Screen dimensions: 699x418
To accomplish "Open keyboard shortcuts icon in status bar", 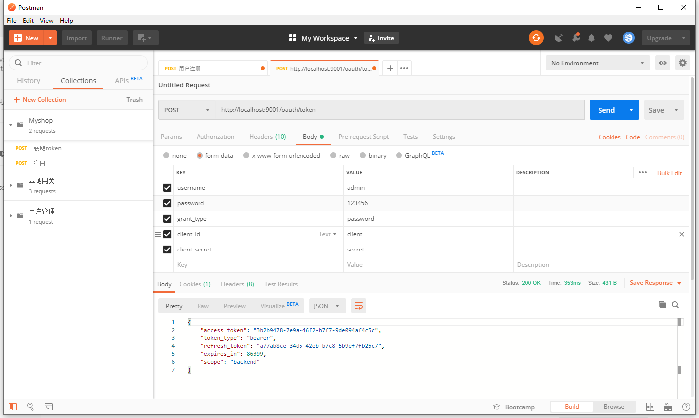I will click(668, 407).
